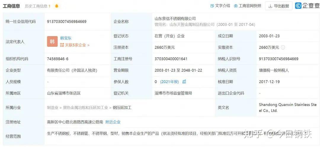
Task: Click 淄博市市场监督管理局 registration authority
Action: click(173, 93)
